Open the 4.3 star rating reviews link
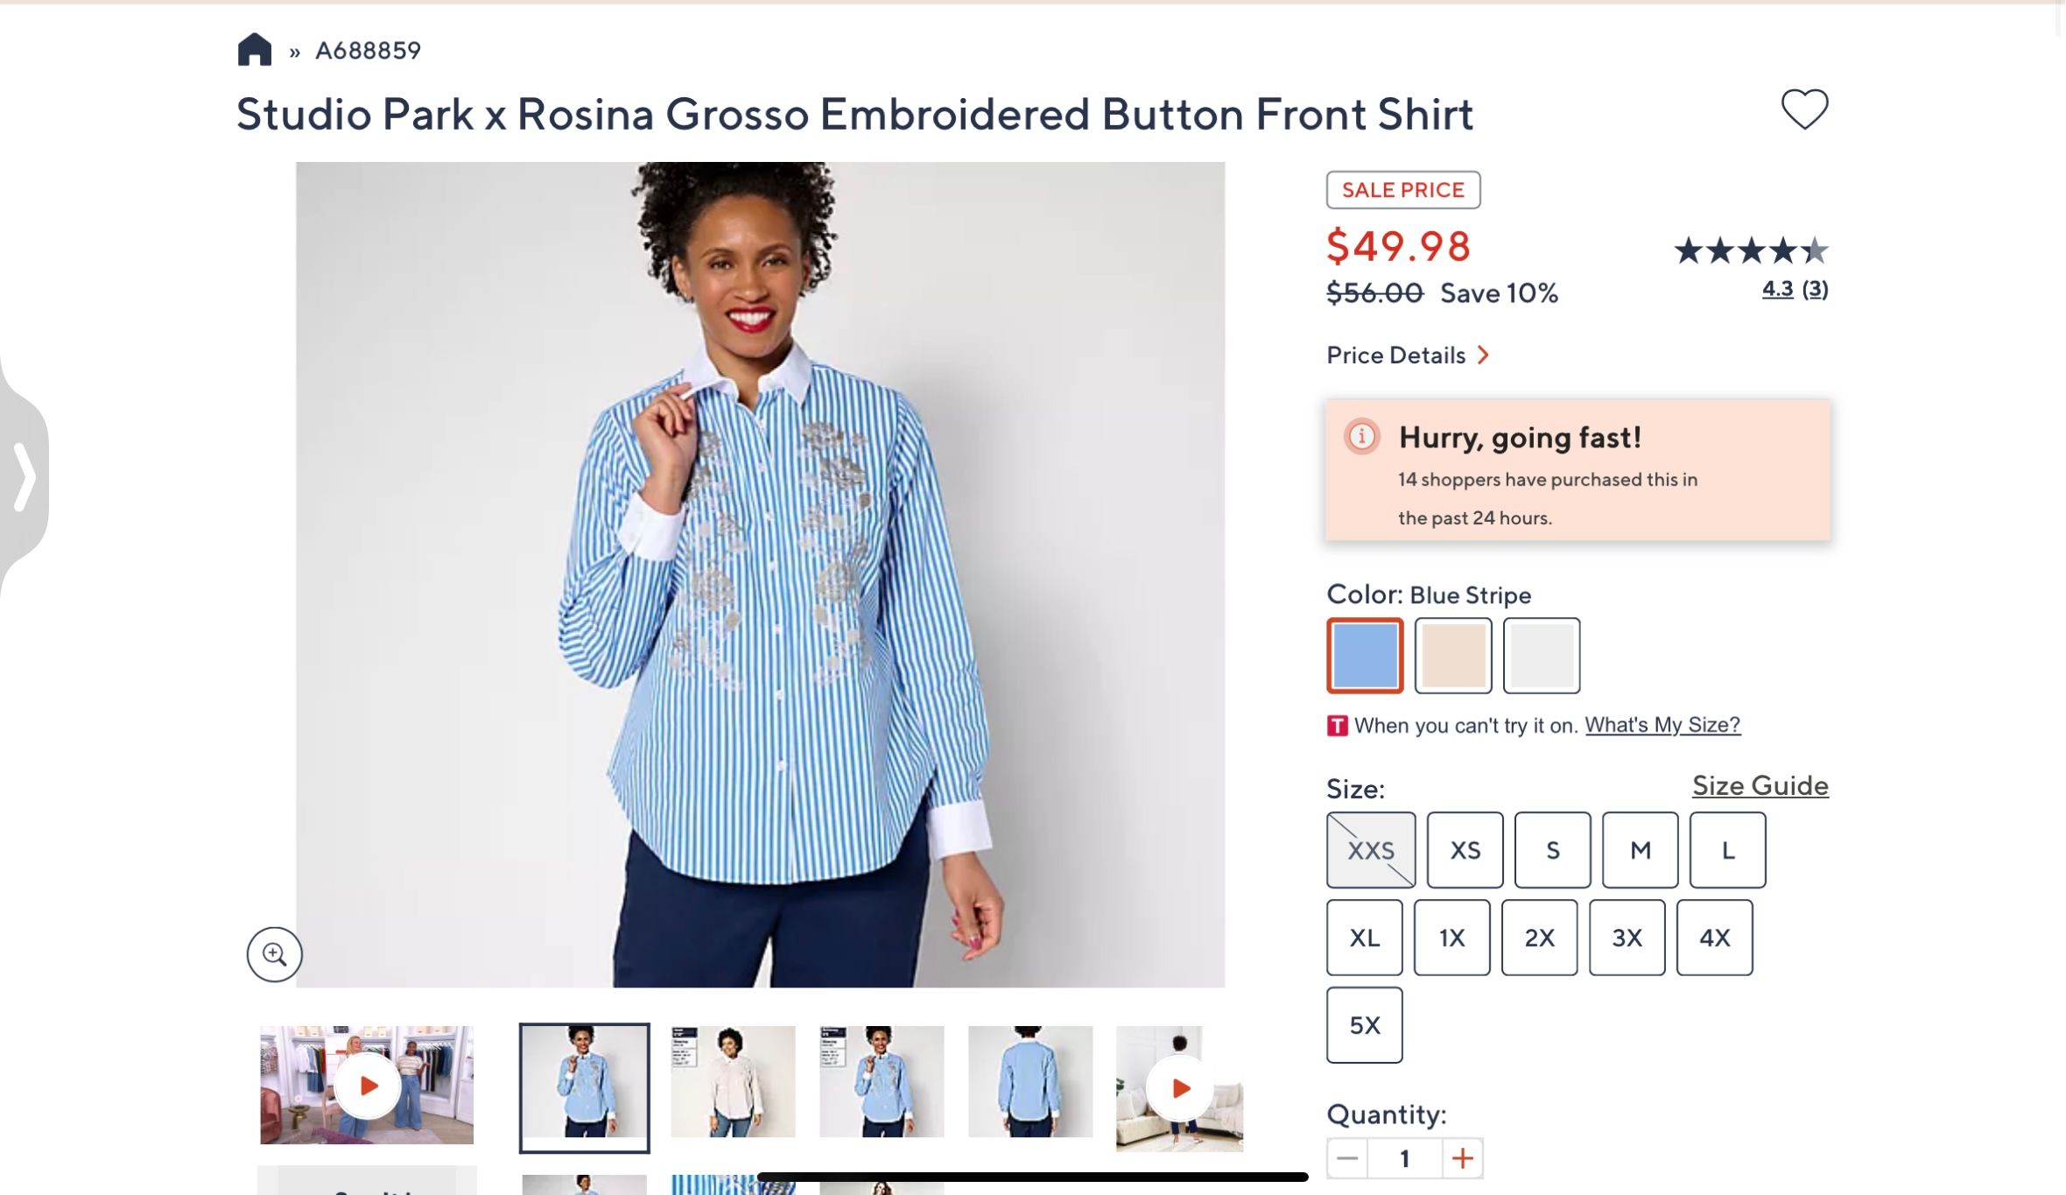 tap(1777, 289)
